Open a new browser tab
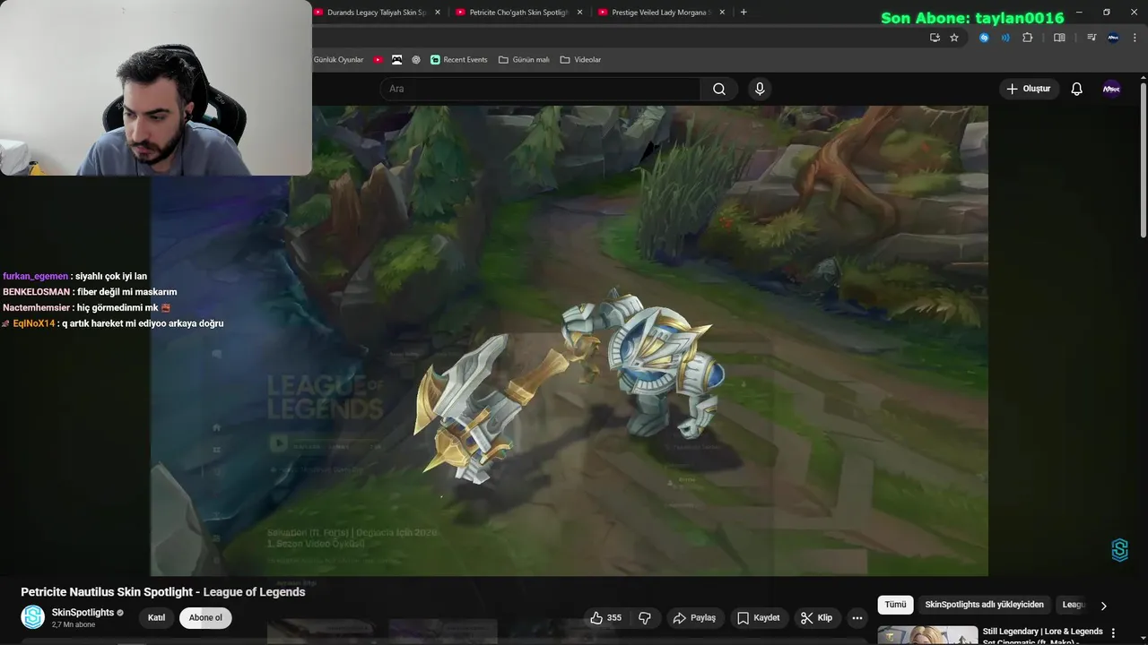 [x=744, y=13]
